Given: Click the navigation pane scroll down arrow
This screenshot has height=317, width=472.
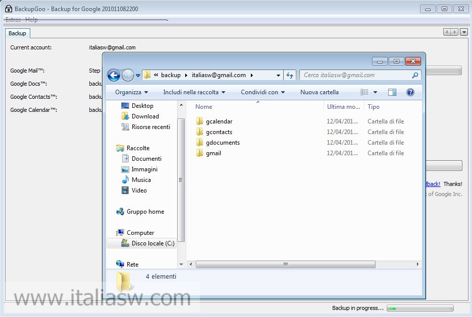Looking at the screenshot, I should (181, 265).
